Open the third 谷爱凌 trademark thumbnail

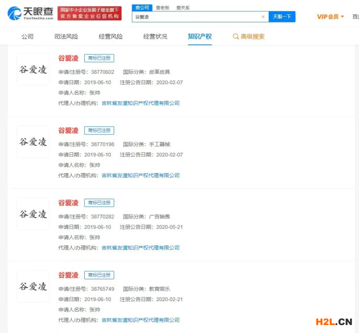tap(33, 214)
